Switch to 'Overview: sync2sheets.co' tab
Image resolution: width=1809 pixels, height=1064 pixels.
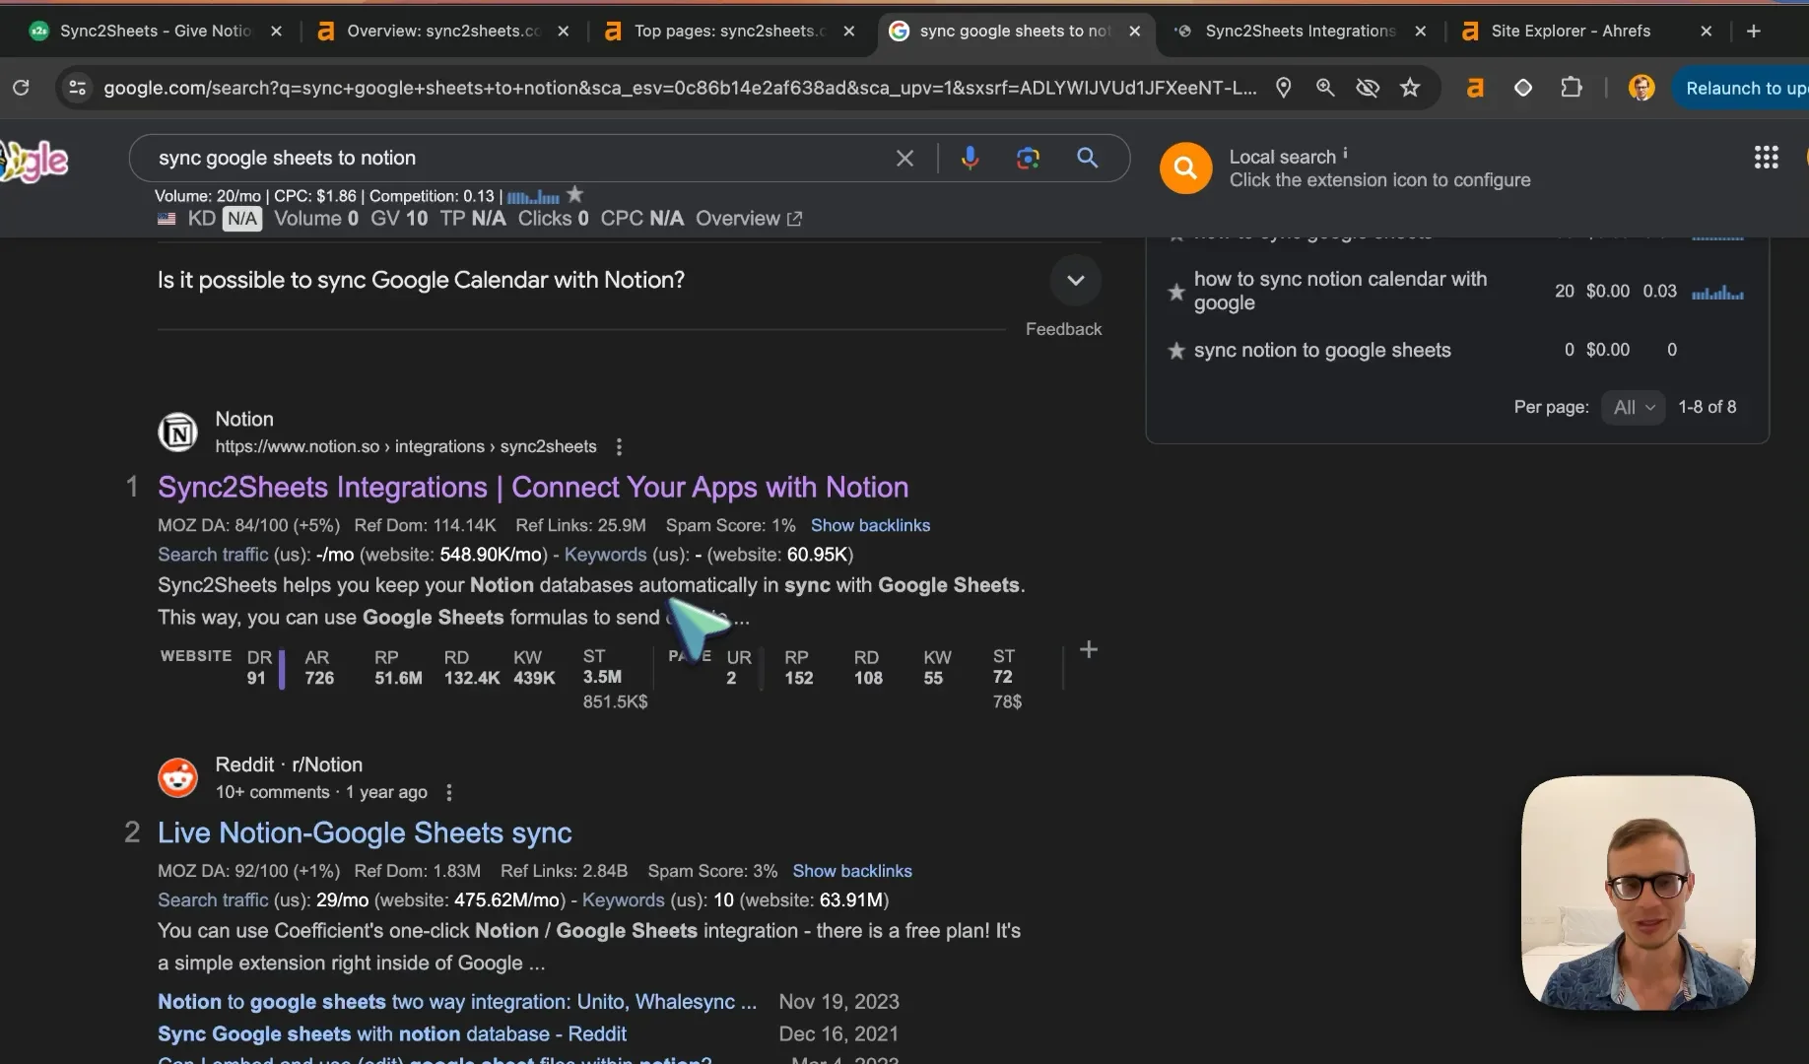pyautogui.click(x=443, y=31)
